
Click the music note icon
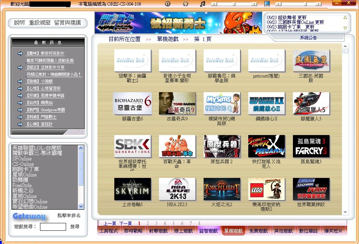(x=203, y=4)
